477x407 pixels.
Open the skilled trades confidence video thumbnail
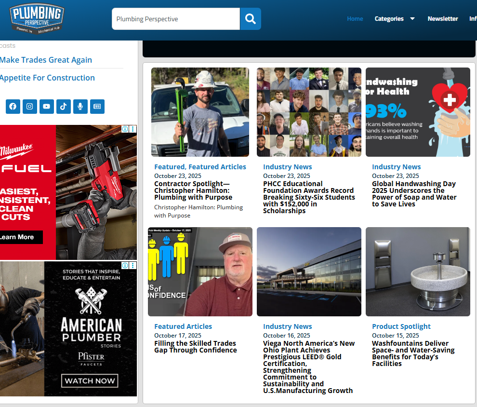tap(200, 272)
